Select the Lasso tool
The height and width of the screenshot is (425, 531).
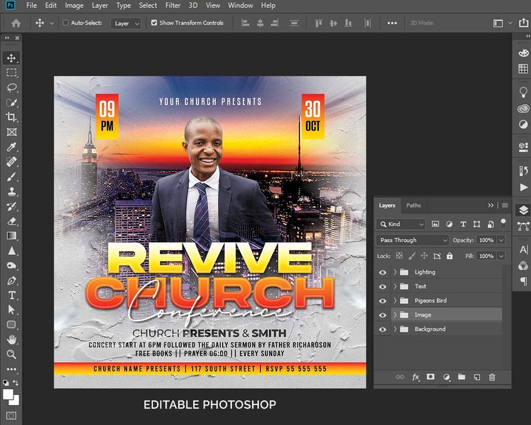[12, 88]
